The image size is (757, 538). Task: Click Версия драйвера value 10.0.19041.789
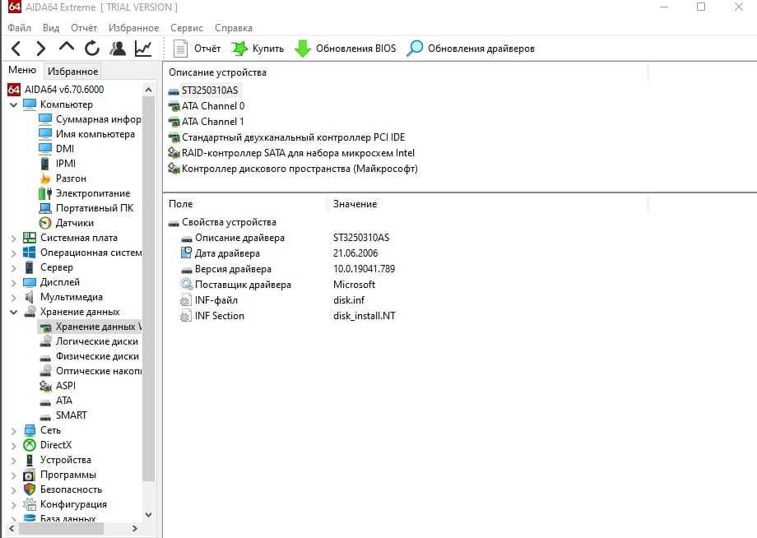pyautogui.click(x=364, y=269)
